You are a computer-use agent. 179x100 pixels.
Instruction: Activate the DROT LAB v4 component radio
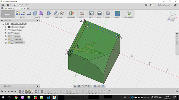tap(25, 24)
